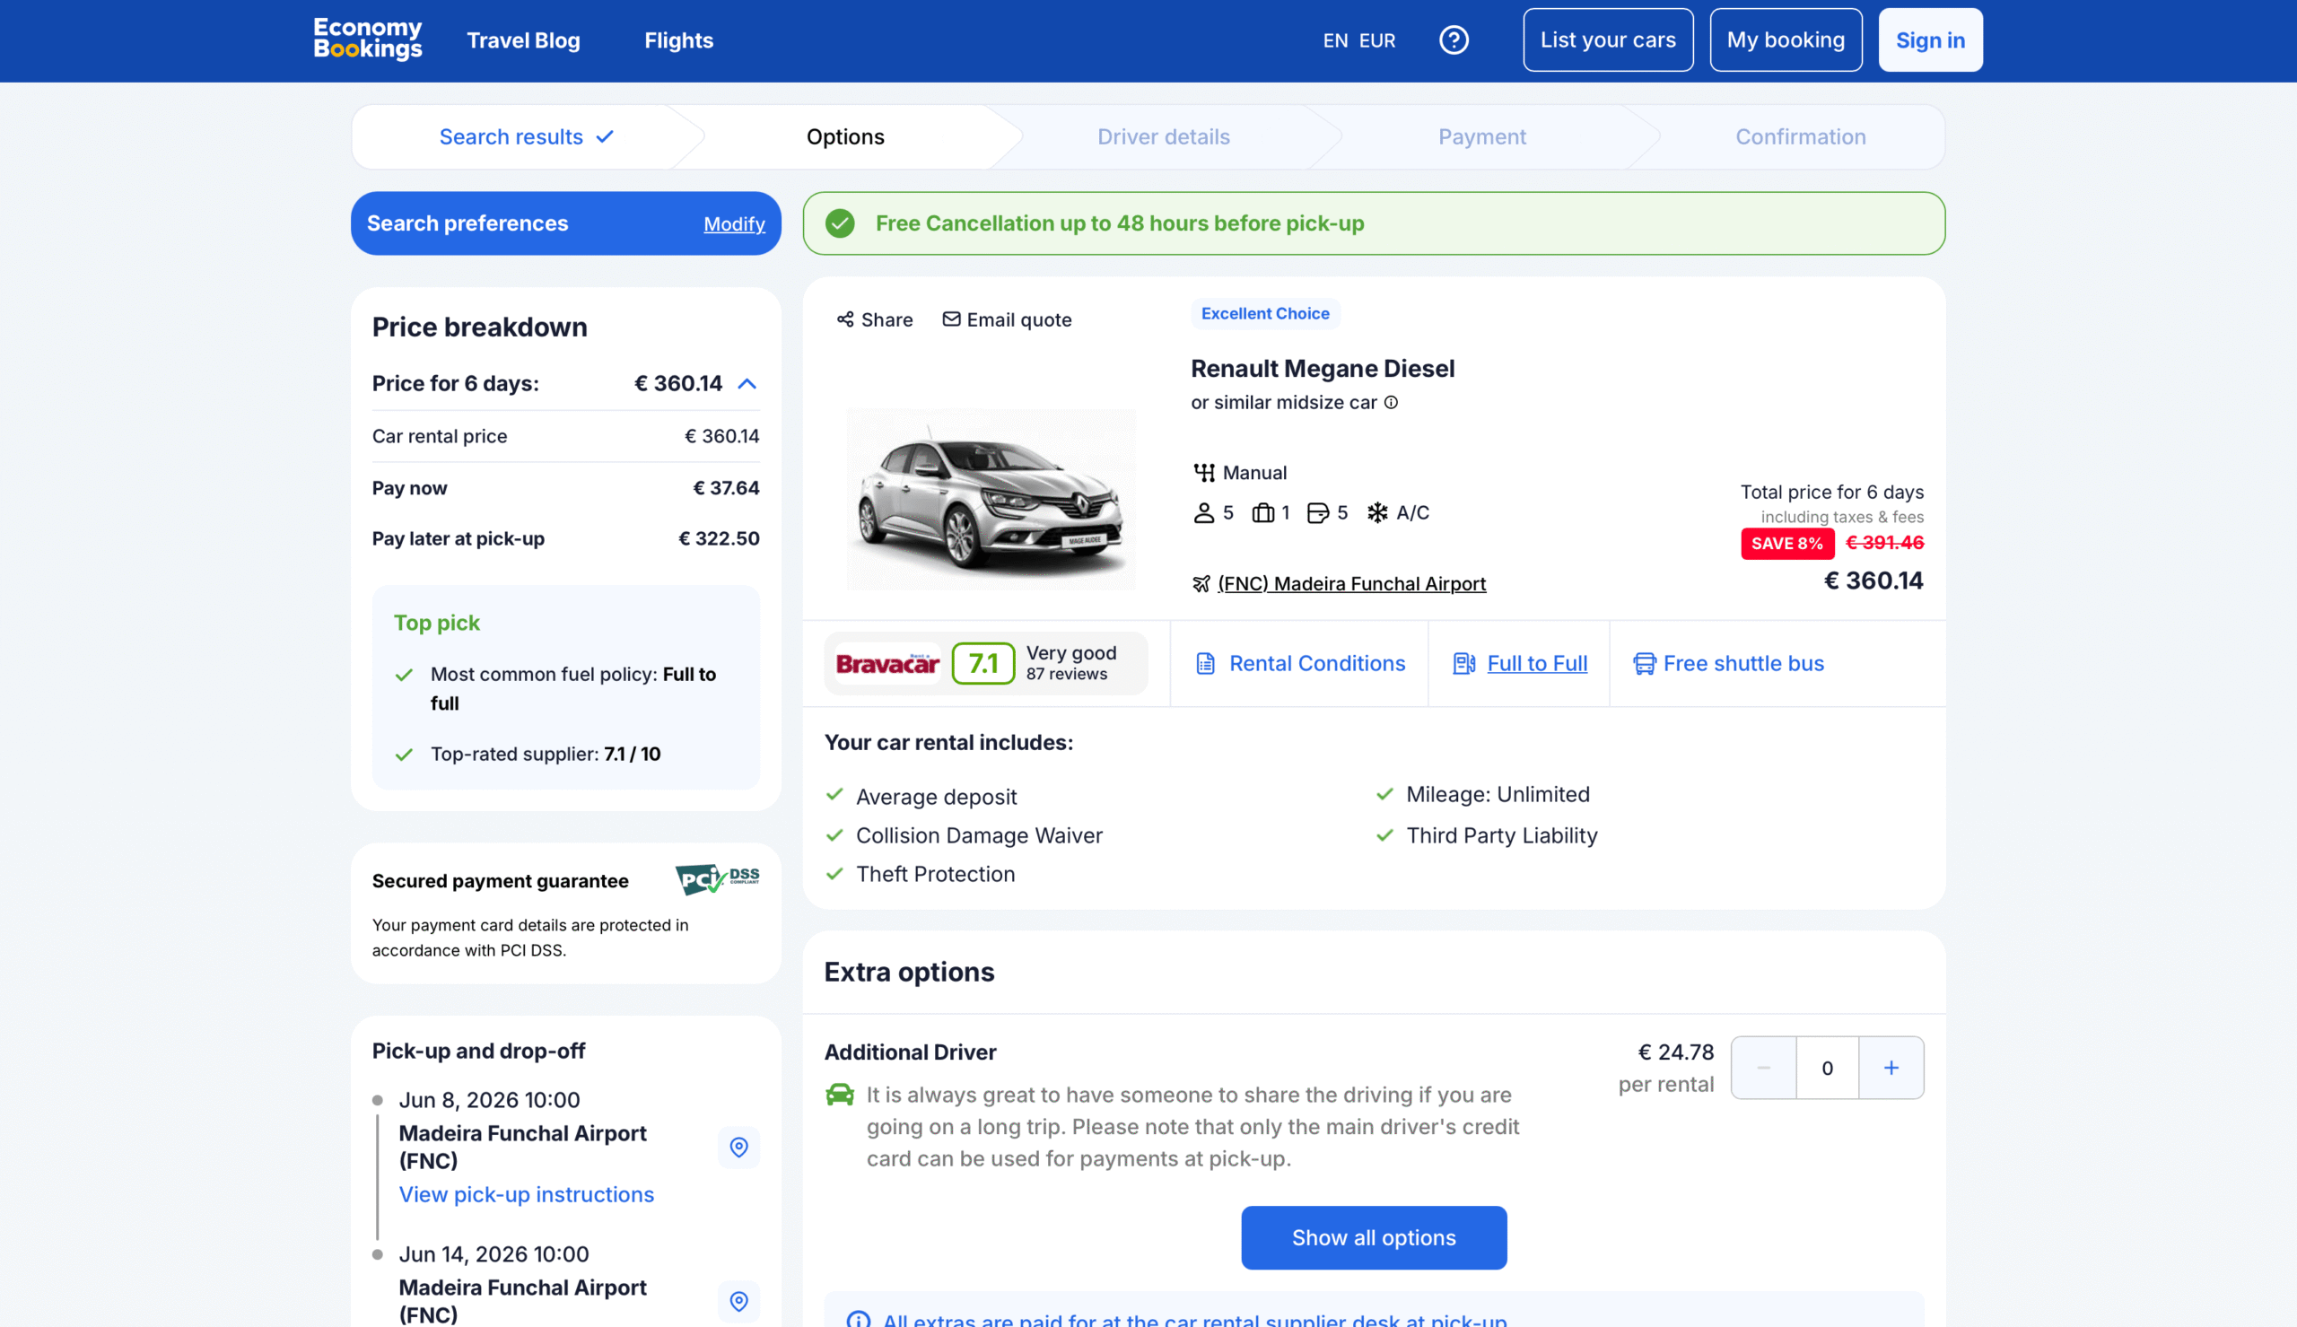
Task: Switch to the Driver details step
Action: tap(1163, 135)
